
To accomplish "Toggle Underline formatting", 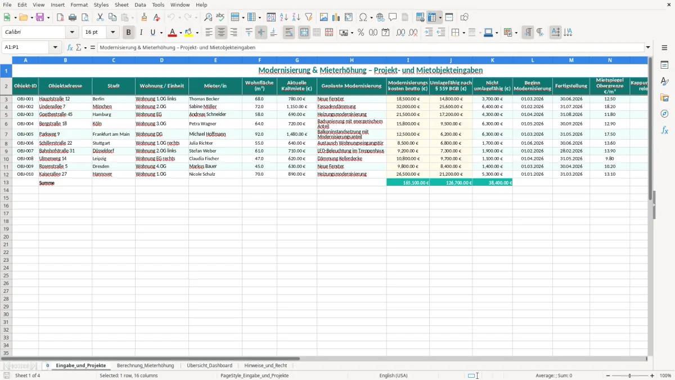I will coord(152,33).
